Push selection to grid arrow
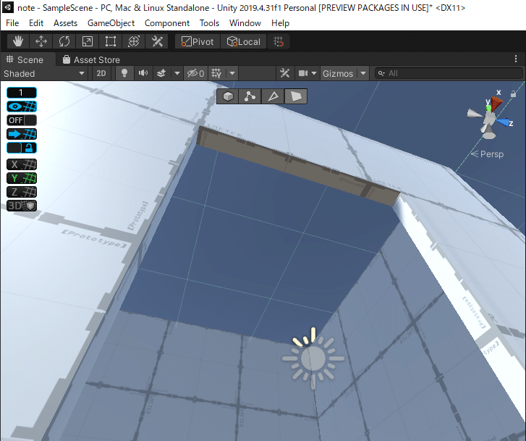This screenshot has height=441, width=526. pyautogui.click(x=22, y=135)
